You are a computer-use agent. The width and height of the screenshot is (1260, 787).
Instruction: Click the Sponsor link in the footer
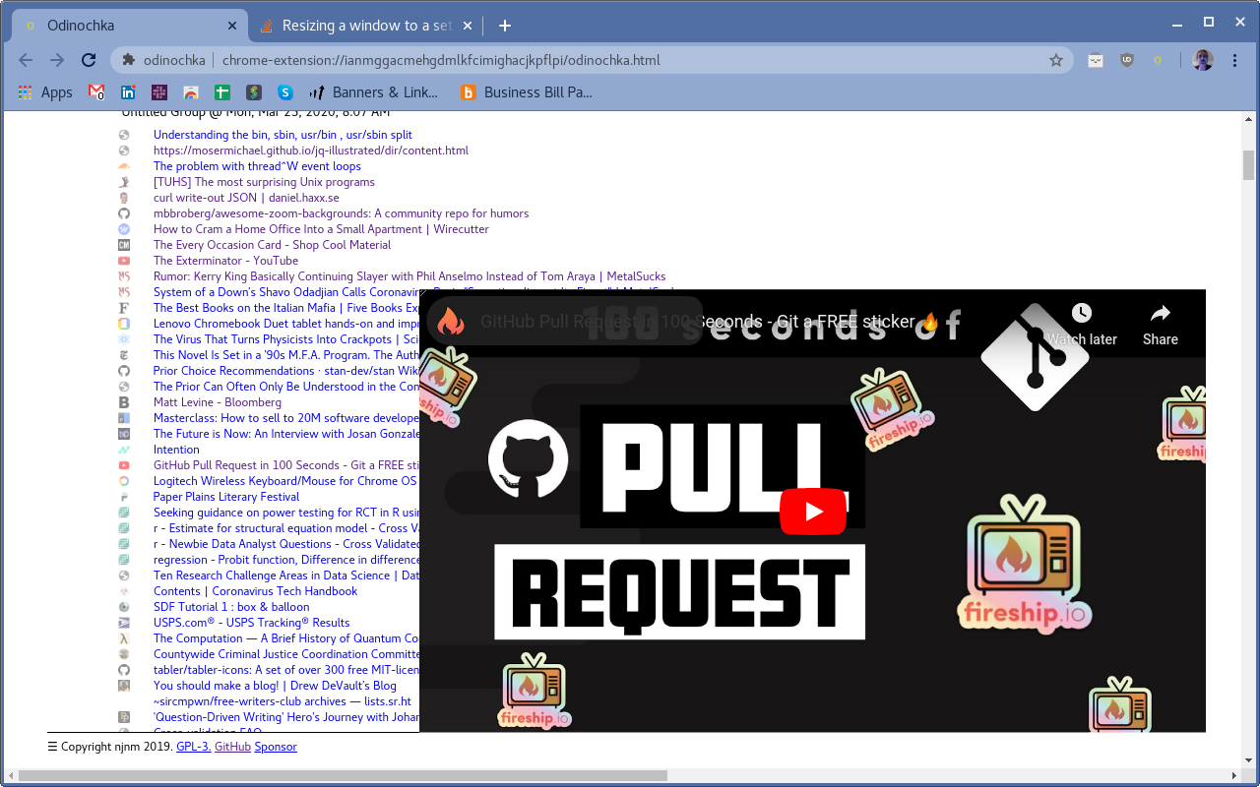[x=276, y=747]
